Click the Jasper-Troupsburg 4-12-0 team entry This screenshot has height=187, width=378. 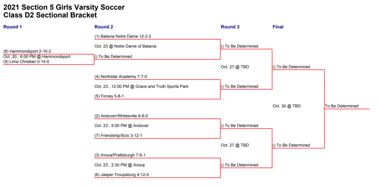click(x=121, y=175)
